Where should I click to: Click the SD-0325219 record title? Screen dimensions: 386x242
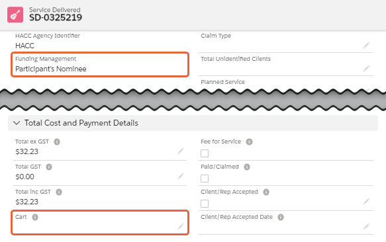(x=56, y=18)
